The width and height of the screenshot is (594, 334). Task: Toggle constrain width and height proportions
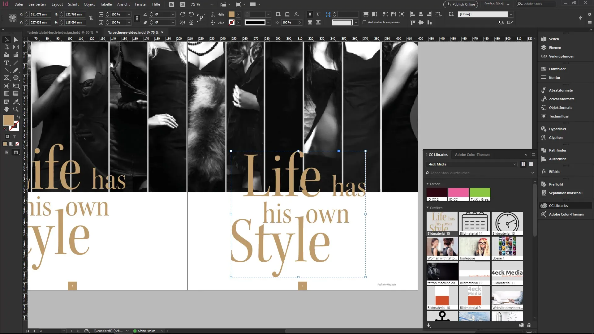pos(91,18)
